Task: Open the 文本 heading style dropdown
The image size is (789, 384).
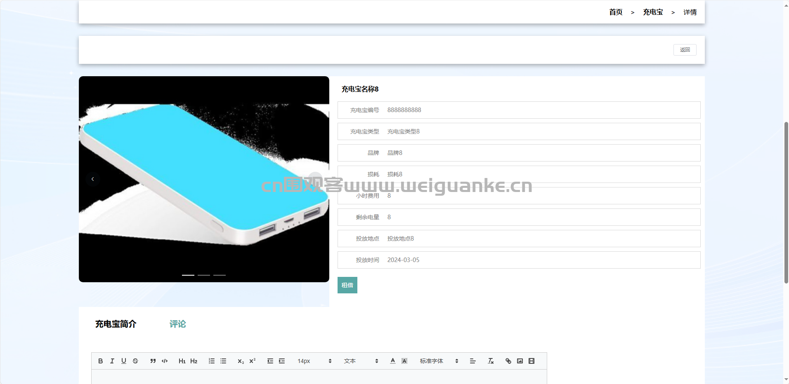Action: (x=361, y=361)
